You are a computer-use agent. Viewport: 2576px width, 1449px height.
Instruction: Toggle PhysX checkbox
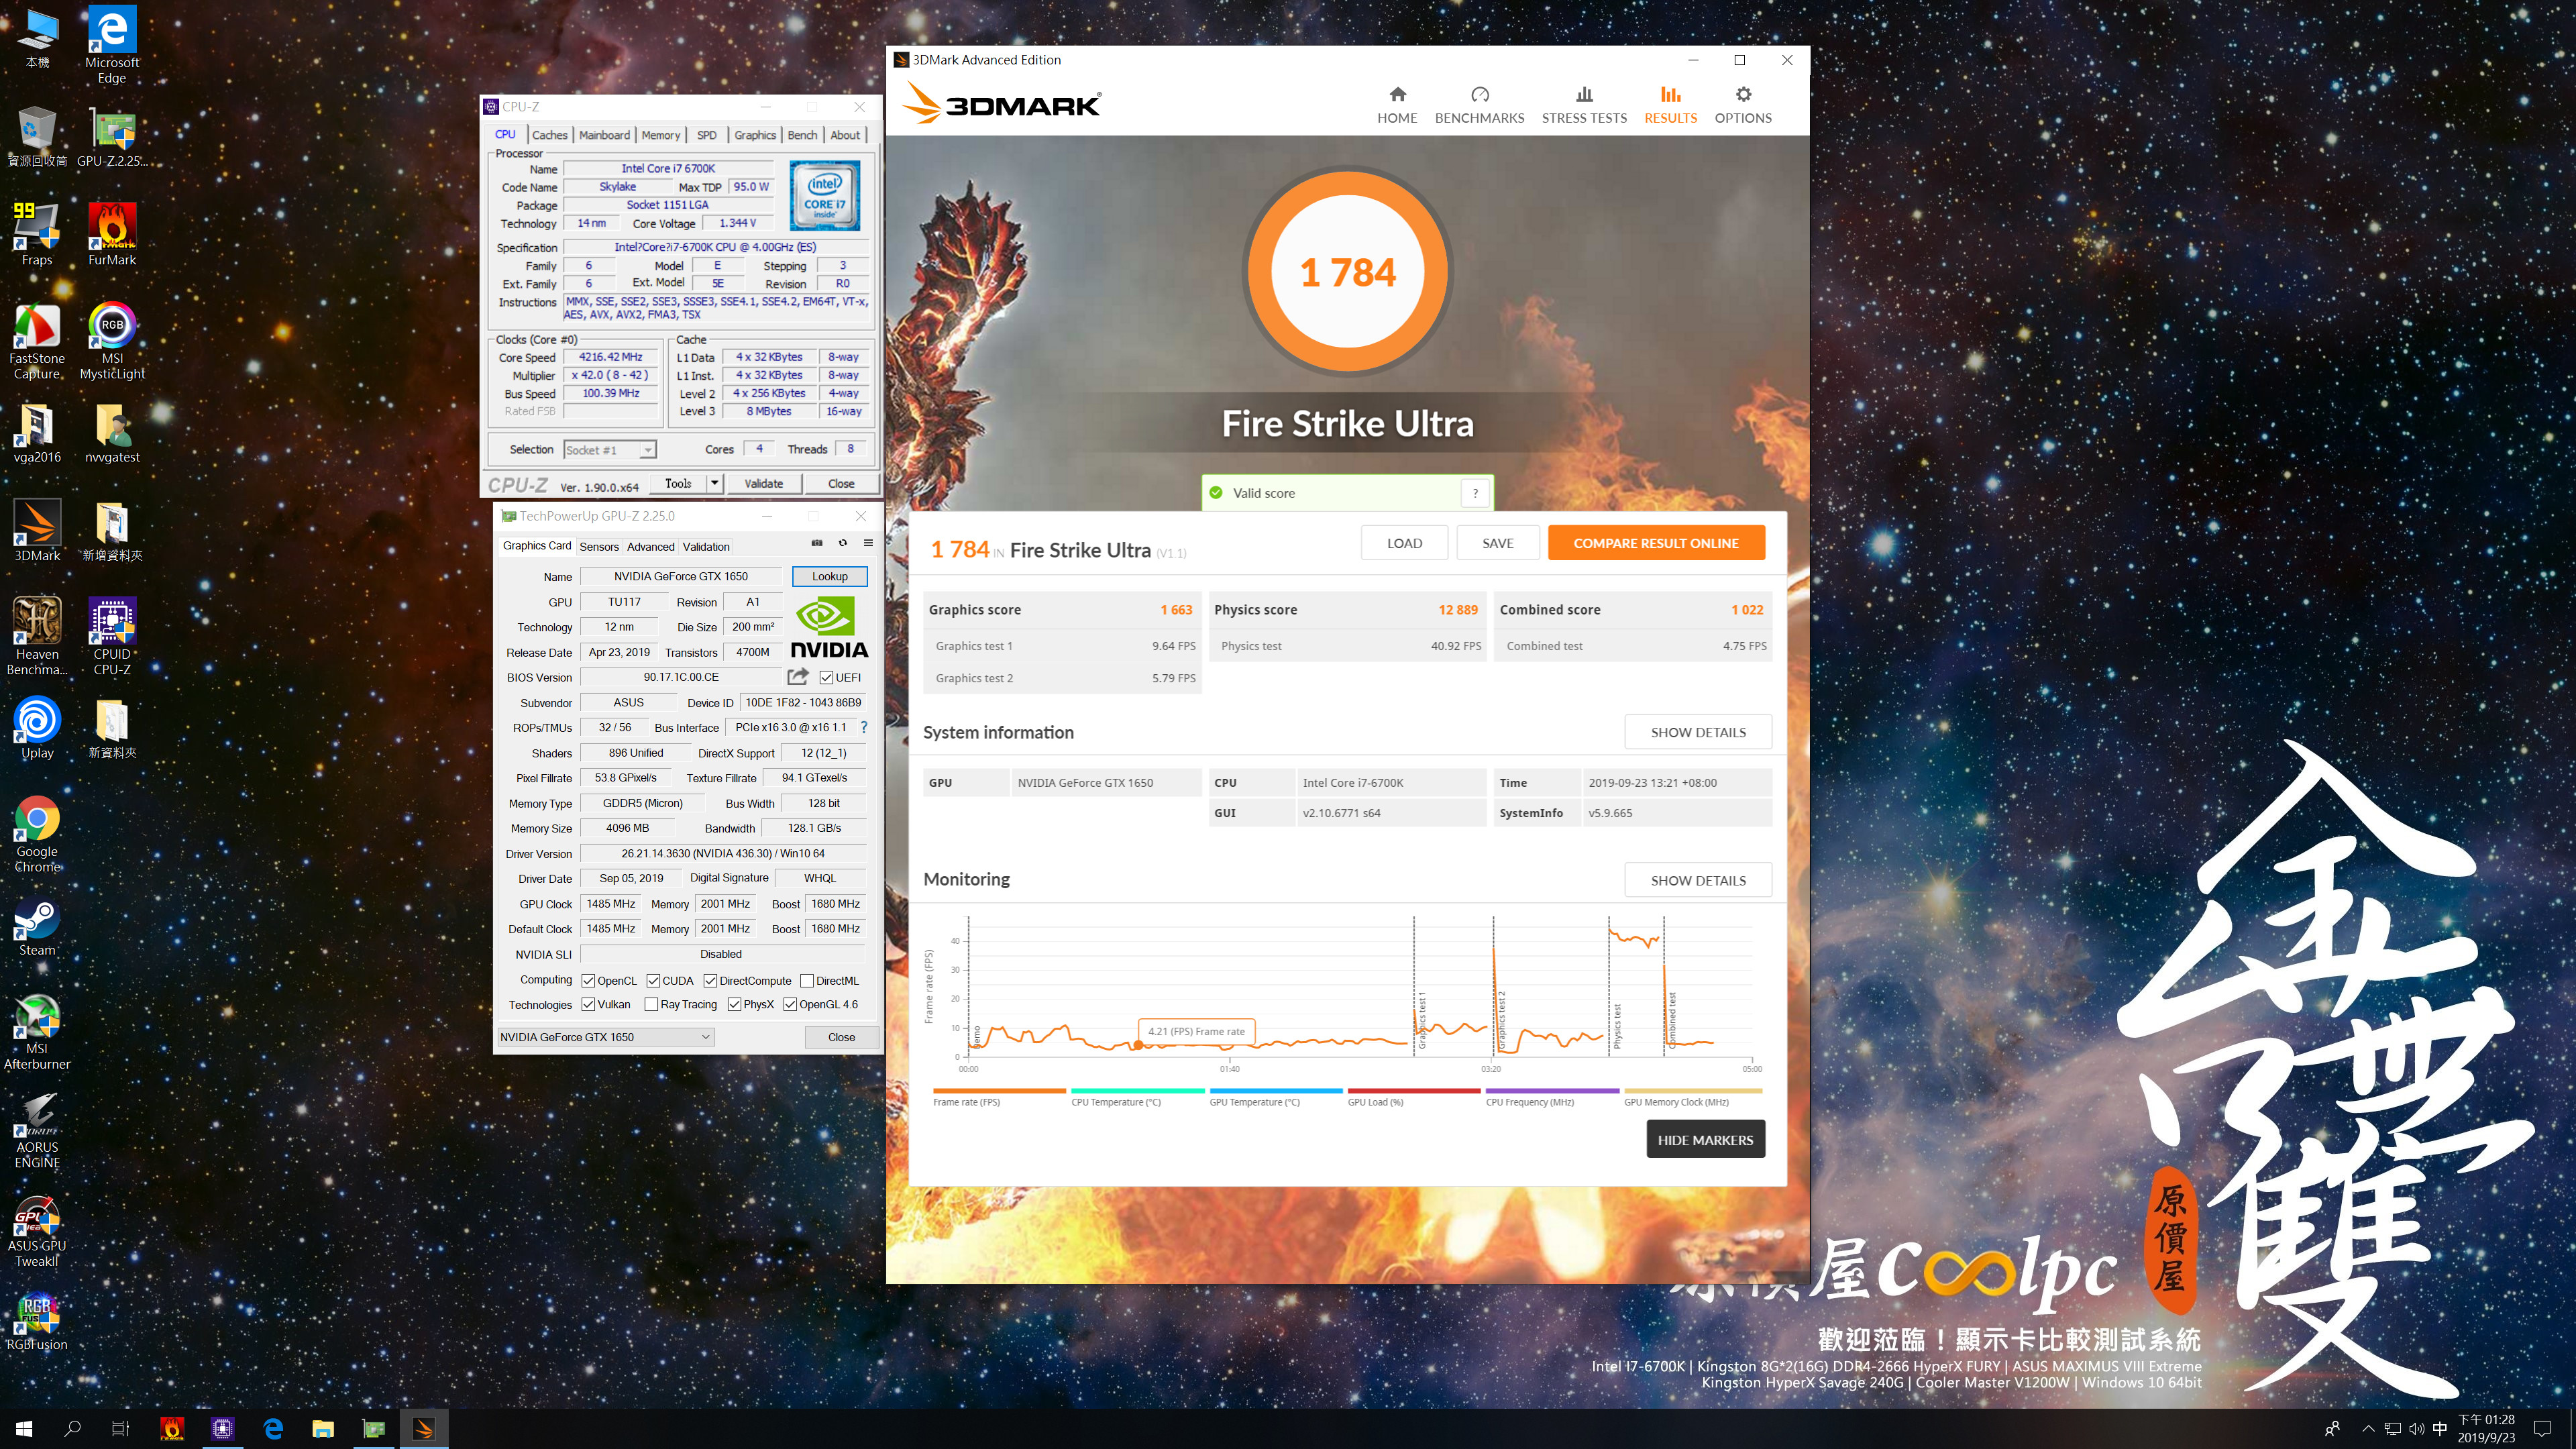point(734,1005)
